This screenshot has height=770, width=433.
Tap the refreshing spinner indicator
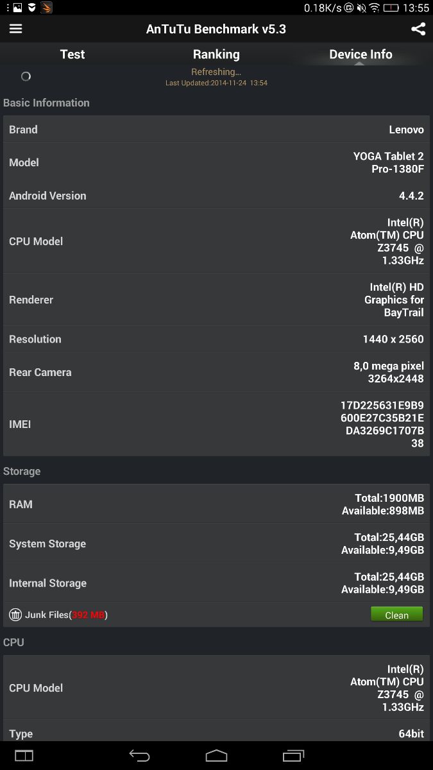(x=26, y=76)
